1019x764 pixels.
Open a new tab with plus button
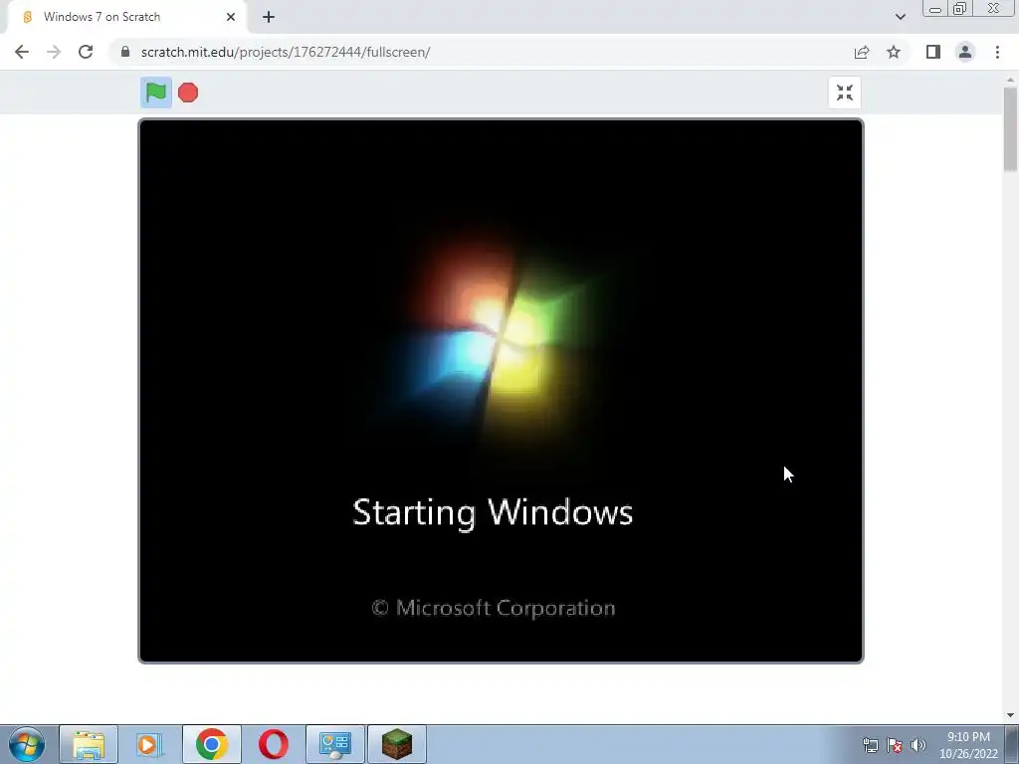pyautogui.click(x=269, y=17)
